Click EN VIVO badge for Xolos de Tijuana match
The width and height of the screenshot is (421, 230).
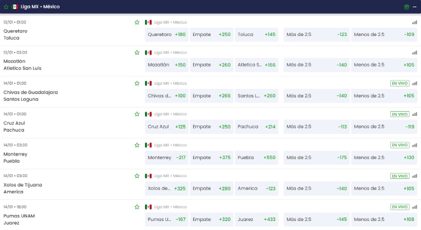400,176
